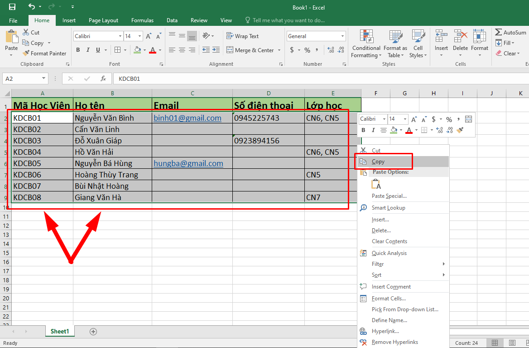Open the Insert ribbon tab
This screenshot has height=348, width=529.
coord(69,20)
